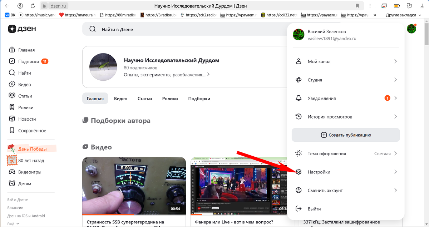Viewport: 429px width, 227px height.
Task: Show more bookmarks with the double chevron
Action: (x=375, y=15)
